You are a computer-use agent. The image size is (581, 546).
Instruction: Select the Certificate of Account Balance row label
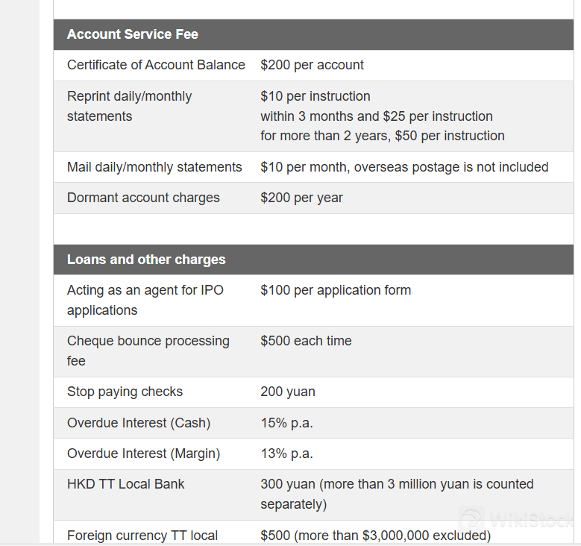tap(156, 65)
